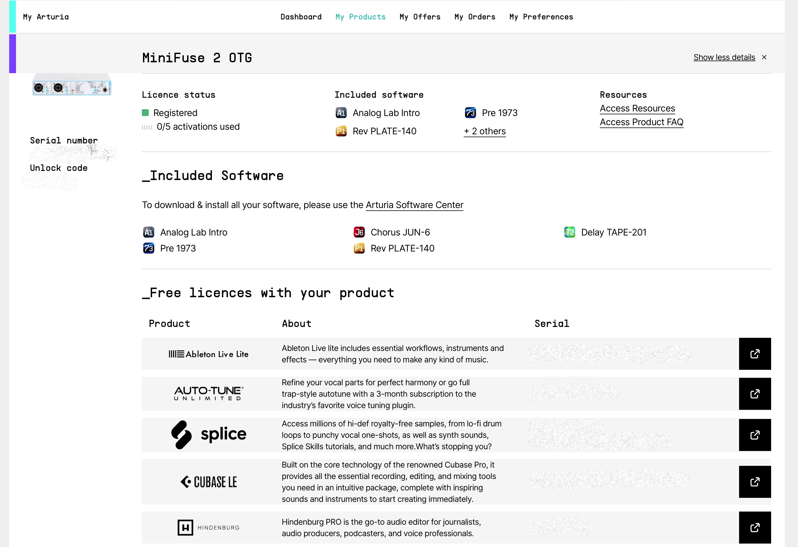Expand the + 2 others software list
Viewport: 798px width, 547px height.
click(x=485, y=131)
